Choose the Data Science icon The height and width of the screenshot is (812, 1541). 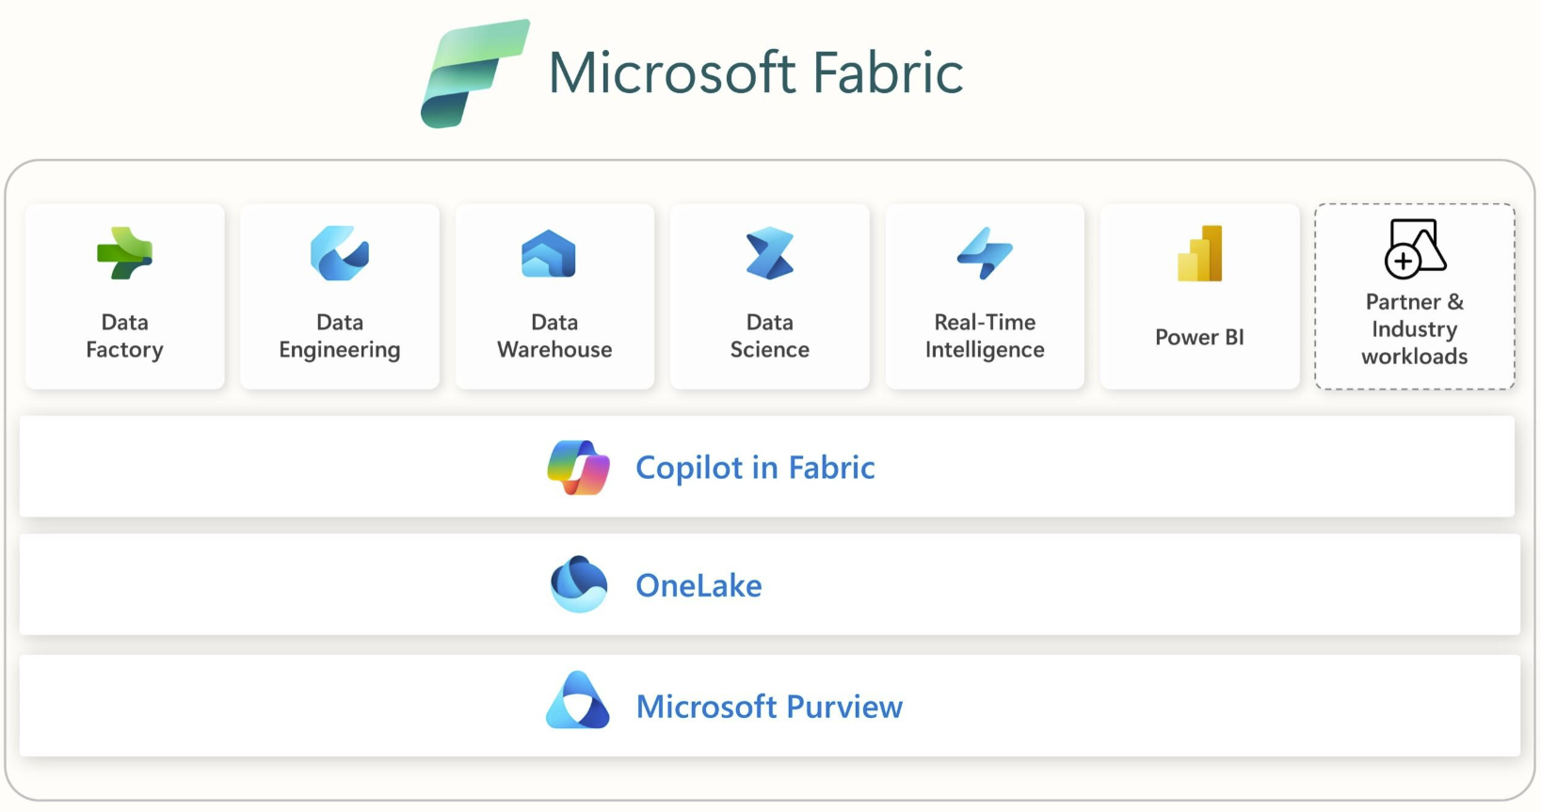[769, 253]
